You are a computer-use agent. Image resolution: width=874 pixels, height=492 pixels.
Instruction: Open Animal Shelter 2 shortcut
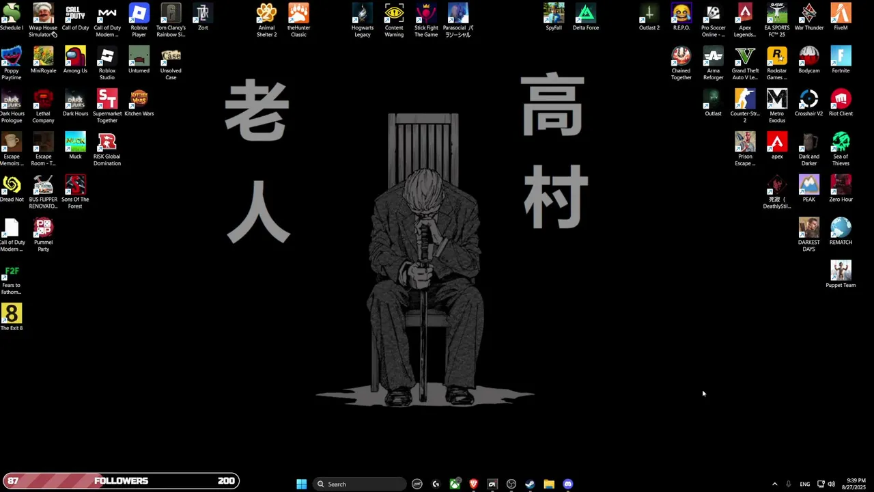(x=266, y=20)
